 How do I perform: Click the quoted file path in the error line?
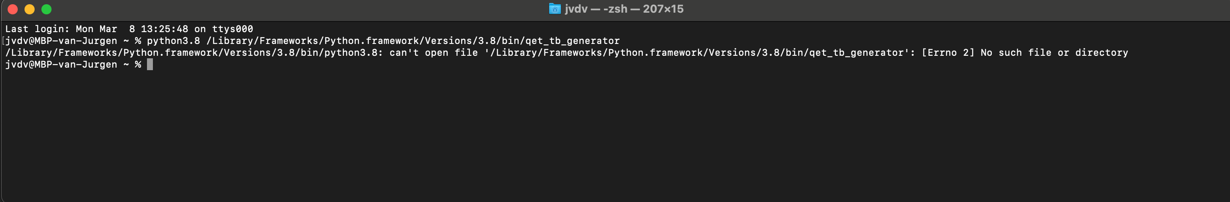pos(697,52)
